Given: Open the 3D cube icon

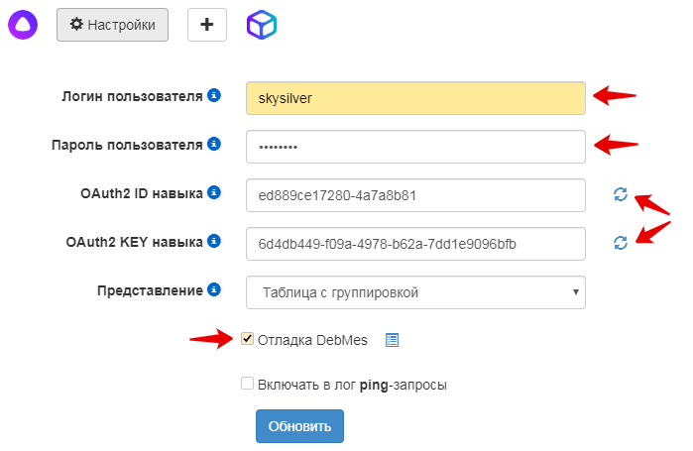Looking at the screenshot, I should point(262,25).
